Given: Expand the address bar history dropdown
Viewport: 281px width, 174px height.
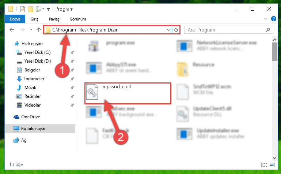Looking at the screenshot, I should (168, 30).
